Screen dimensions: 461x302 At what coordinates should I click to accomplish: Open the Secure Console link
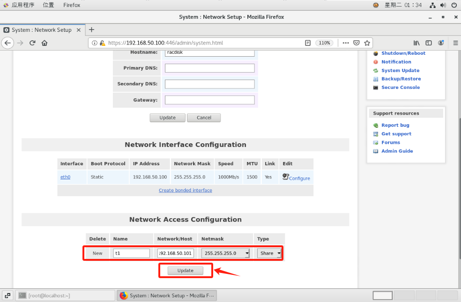401,87
